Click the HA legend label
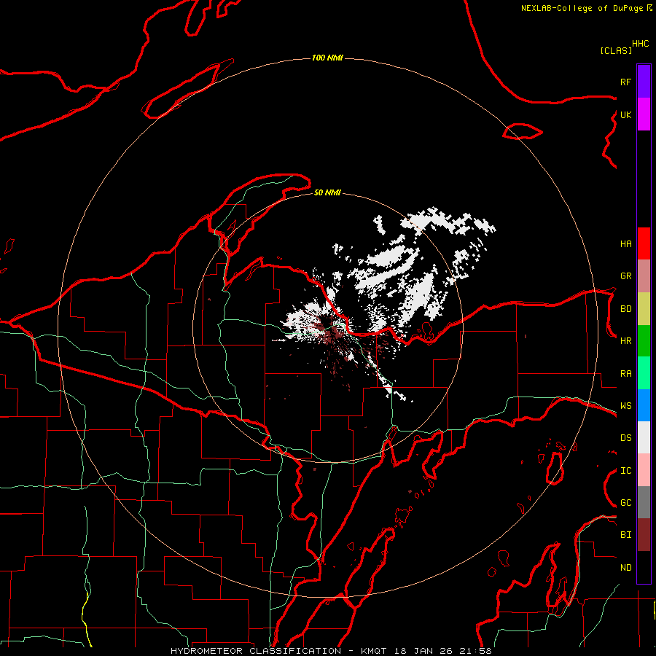Viewport: 656px width, 656px height. 625,244
